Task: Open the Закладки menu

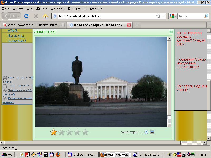Action: click(x=57, y=8)
